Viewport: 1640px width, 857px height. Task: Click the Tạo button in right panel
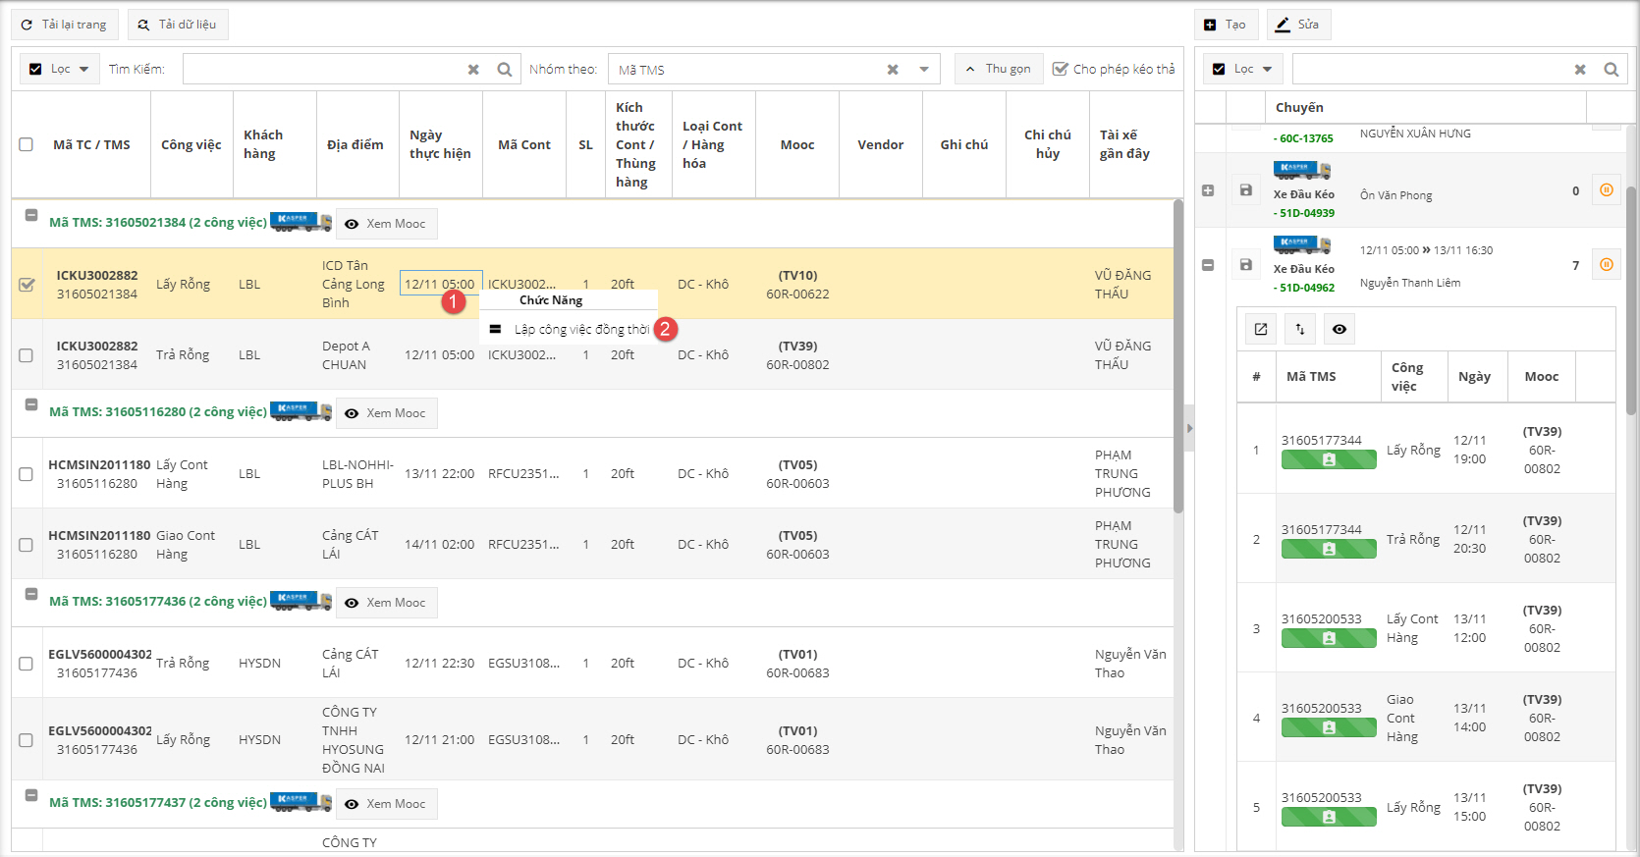tap(1226, 25)
